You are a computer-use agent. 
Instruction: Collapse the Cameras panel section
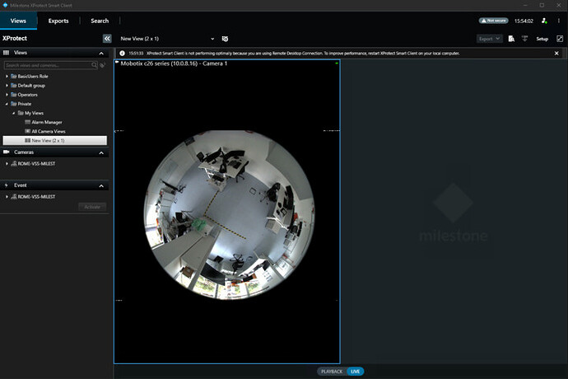101,152
